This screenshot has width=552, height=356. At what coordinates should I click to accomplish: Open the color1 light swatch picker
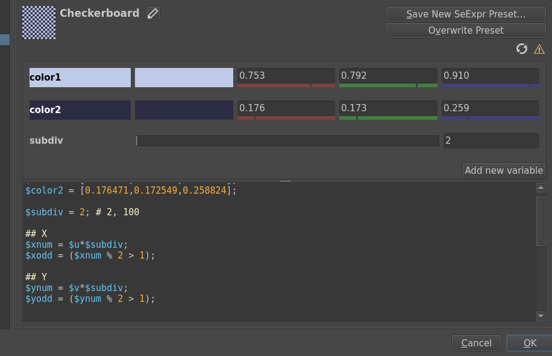[x=184, y=78]
